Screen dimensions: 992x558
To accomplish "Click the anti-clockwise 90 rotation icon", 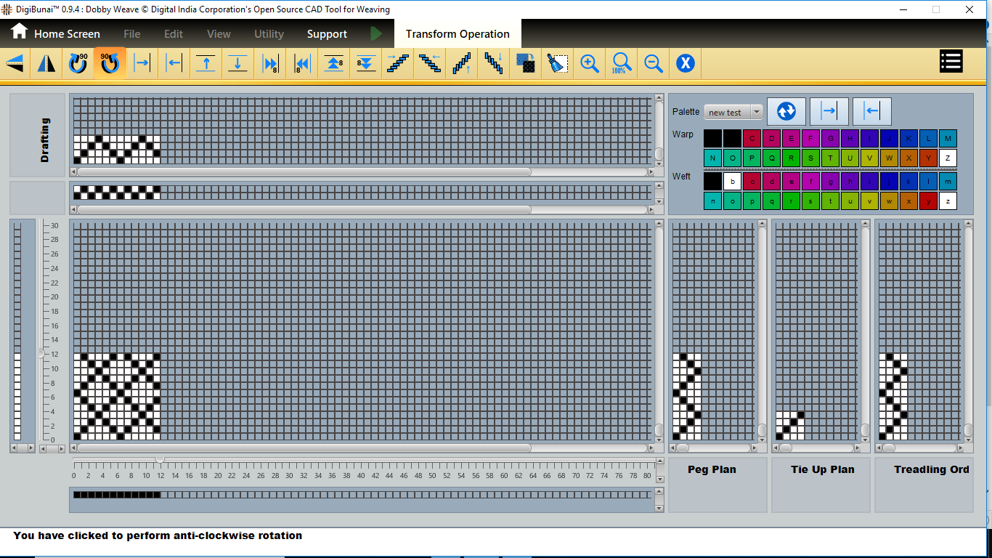I will 110,63.
